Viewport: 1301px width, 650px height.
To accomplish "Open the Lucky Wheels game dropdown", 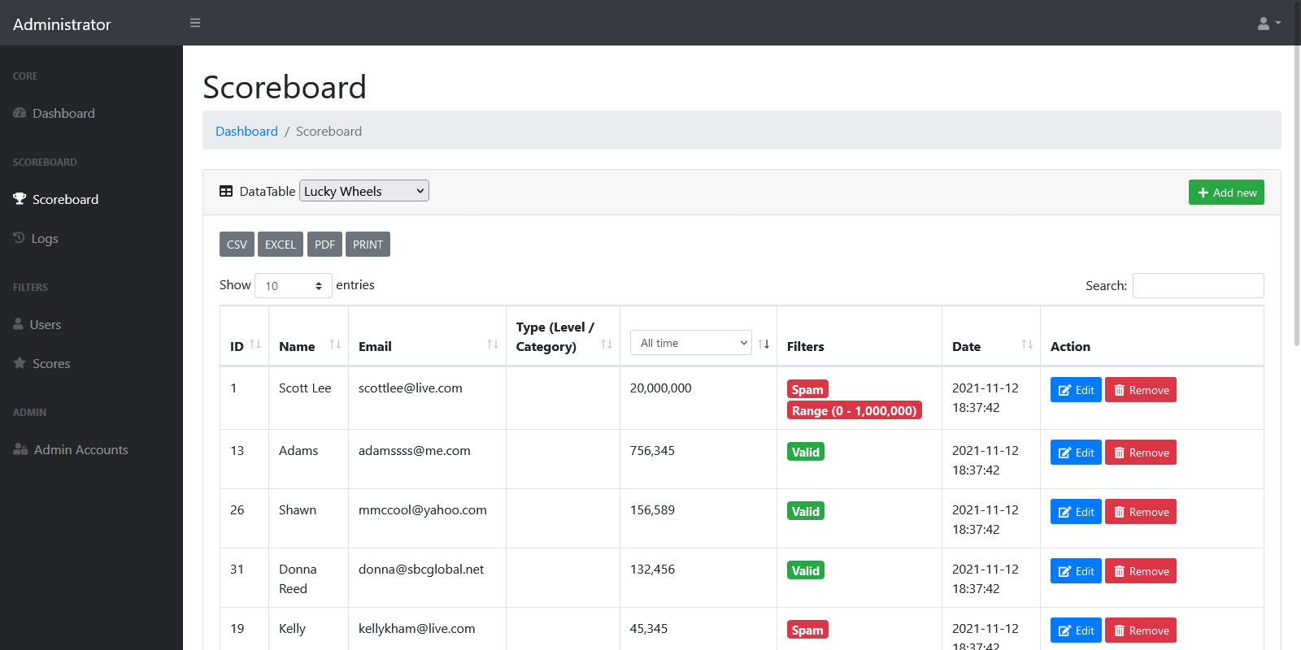I will pyautogui.click(x=363, y=191).
